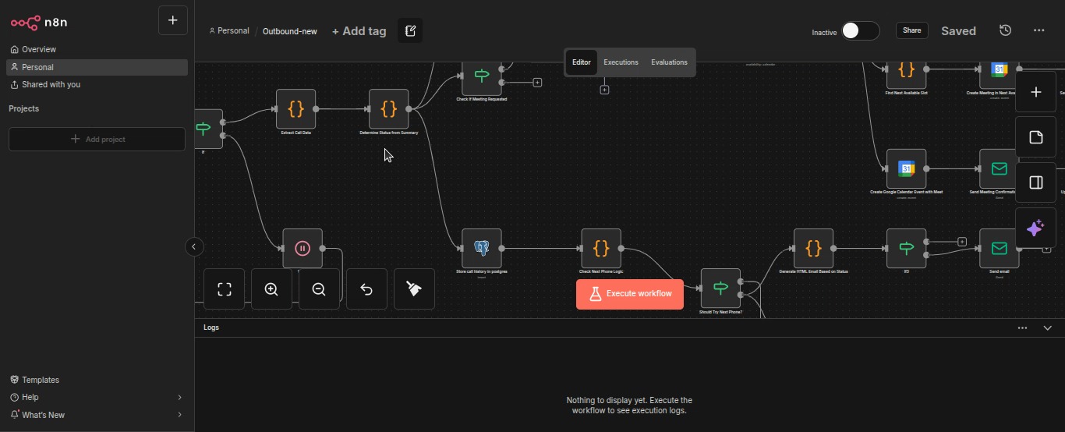This screenshot has width=1065, height=432.
Task: Open the create-new plus button beside the logo
Action: pos(173,20)
